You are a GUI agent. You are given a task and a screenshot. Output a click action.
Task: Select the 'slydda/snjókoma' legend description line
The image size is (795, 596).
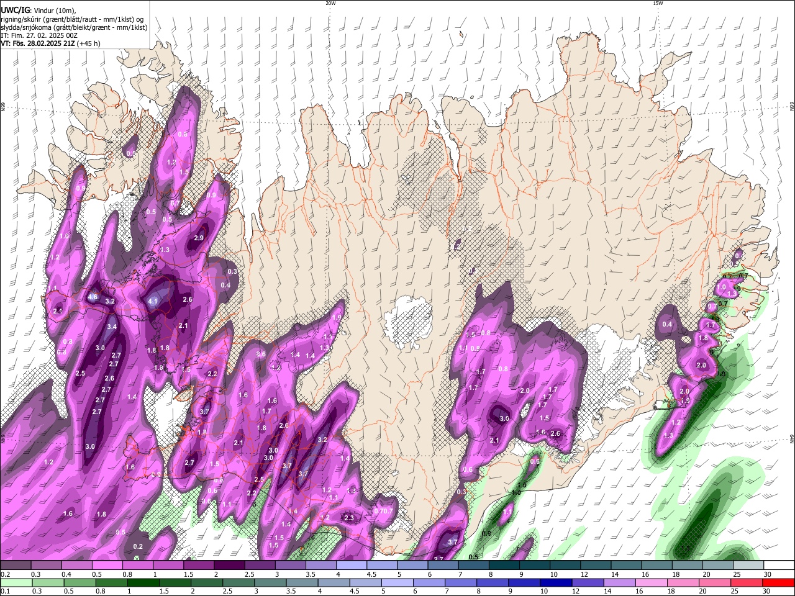[x=74, y=27]
